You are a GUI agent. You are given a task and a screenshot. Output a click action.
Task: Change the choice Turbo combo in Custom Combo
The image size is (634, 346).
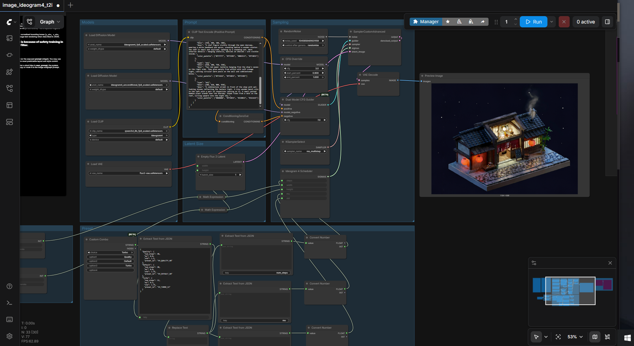[110, 252]
